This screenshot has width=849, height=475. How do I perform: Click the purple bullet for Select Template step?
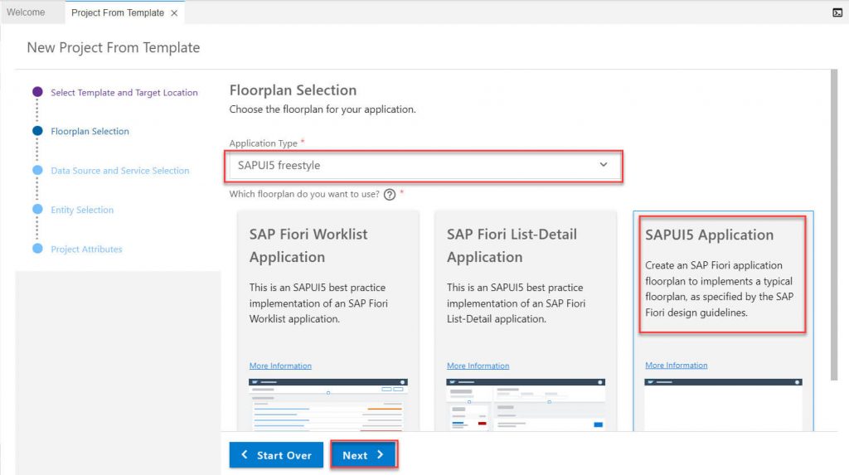[x=37, y=92]
